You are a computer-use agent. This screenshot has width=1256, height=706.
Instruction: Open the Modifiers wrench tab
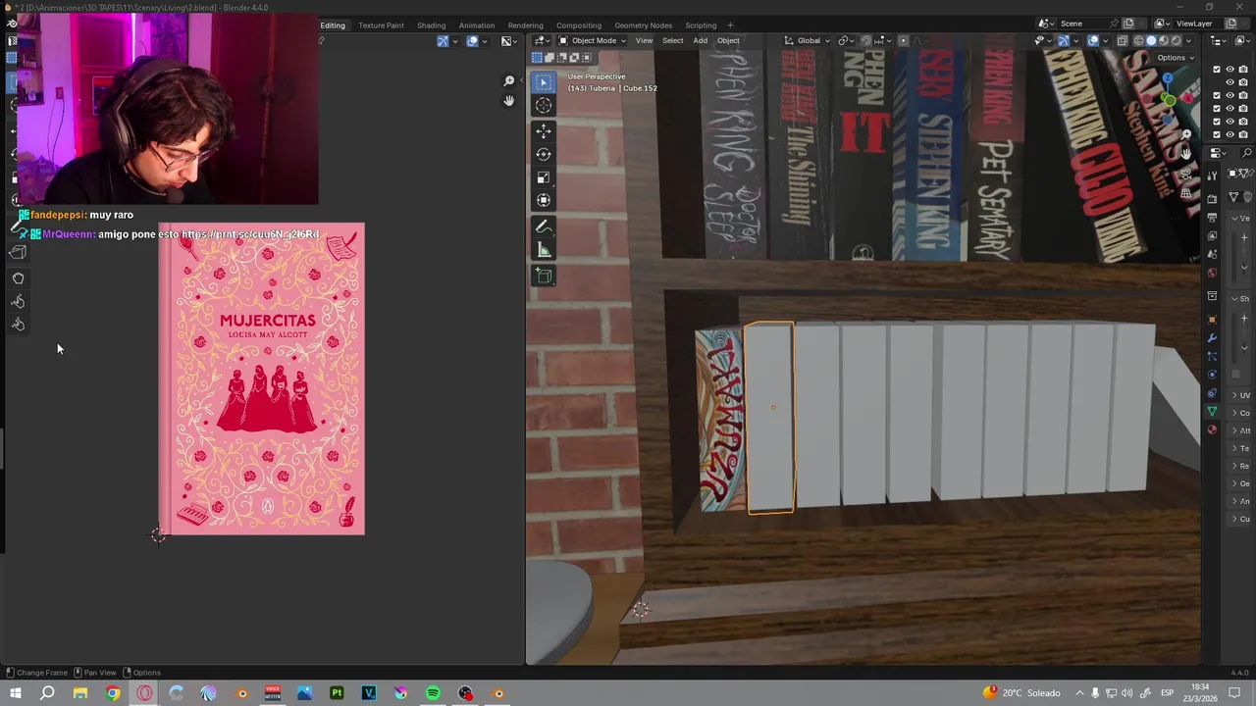click(x=1212, y=338)
